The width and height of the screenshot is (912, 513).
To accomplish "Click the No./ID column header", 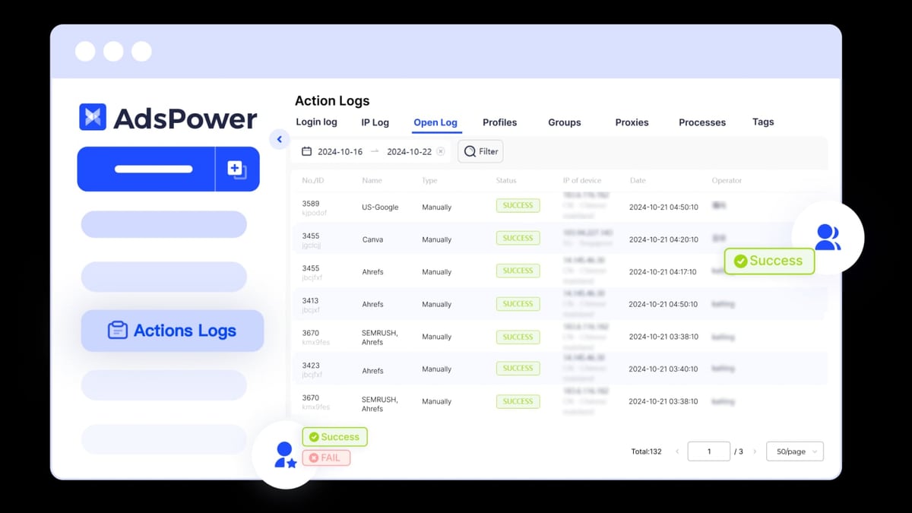I will pos(311,181).
